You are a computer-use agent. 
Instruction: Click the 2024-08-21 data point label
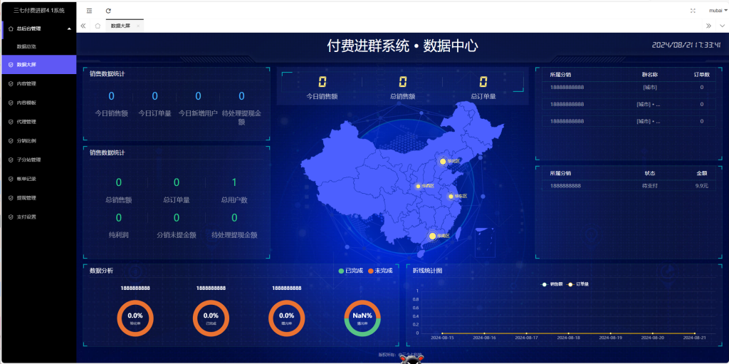[695, 338]
